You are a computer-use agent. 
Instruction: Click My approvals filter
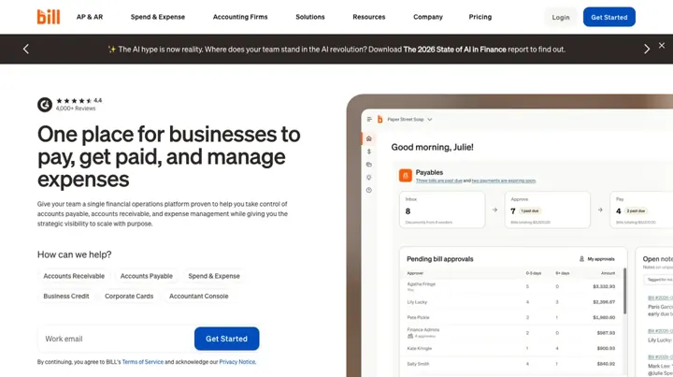pos(597,259)
